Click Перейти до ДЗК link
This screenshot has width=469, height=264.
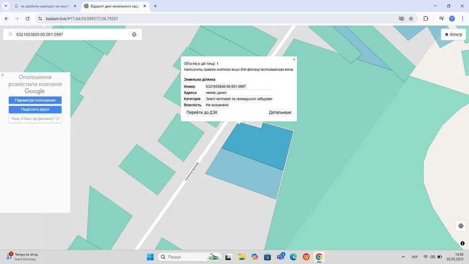[x=202, y=113]
